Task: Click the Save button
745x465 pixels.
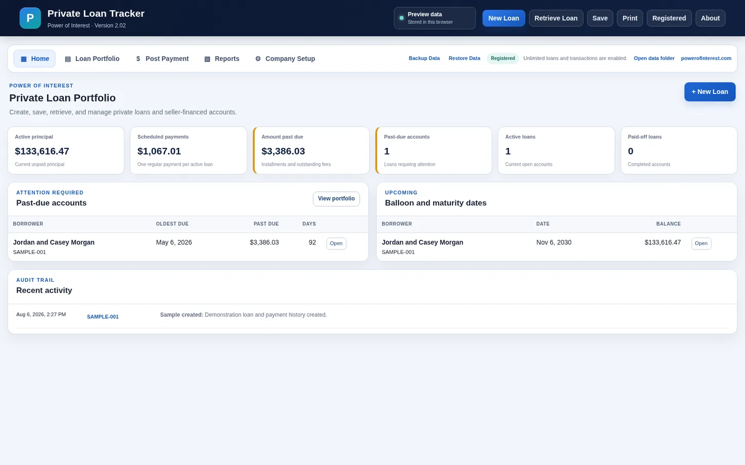Action: 600,18
